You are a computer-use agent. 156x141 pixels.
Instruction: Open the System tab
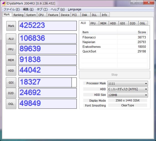click(x=31, y=15)
